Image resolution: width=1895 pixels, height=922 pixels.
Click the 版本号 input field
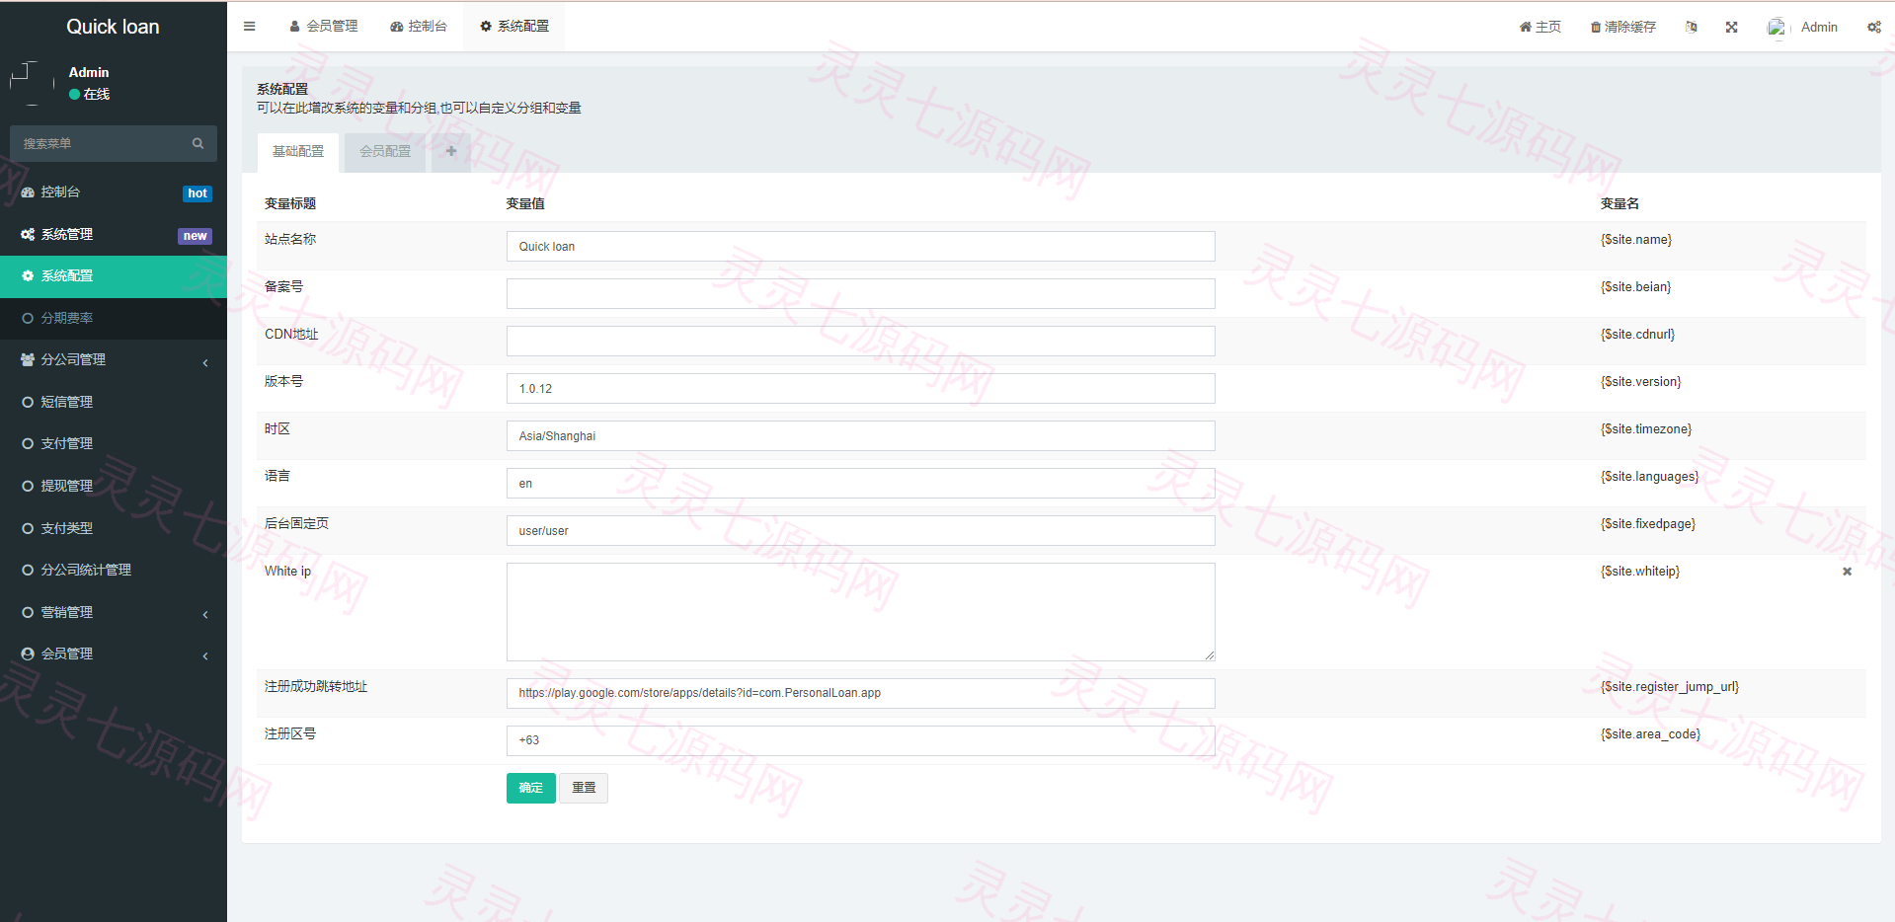click(x=860, y=389)
